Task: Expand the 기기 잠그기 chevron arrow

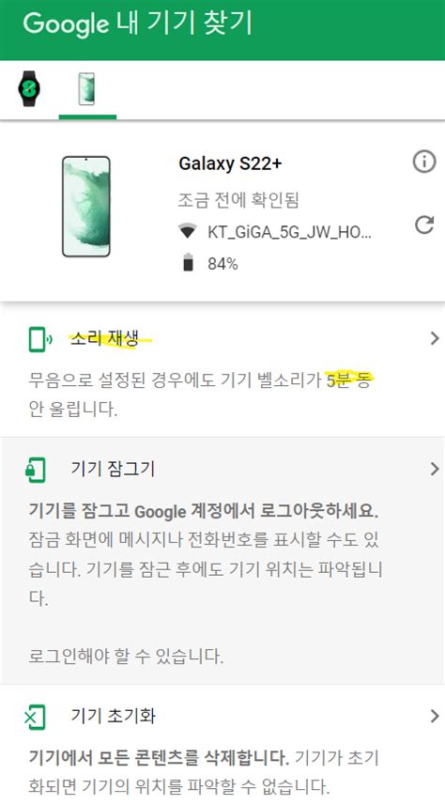Action: point(435,469)
